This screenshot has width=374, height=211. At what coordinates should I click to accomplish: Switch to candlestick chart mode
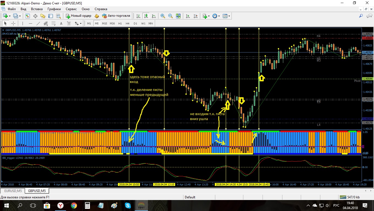tap(146, 16)
